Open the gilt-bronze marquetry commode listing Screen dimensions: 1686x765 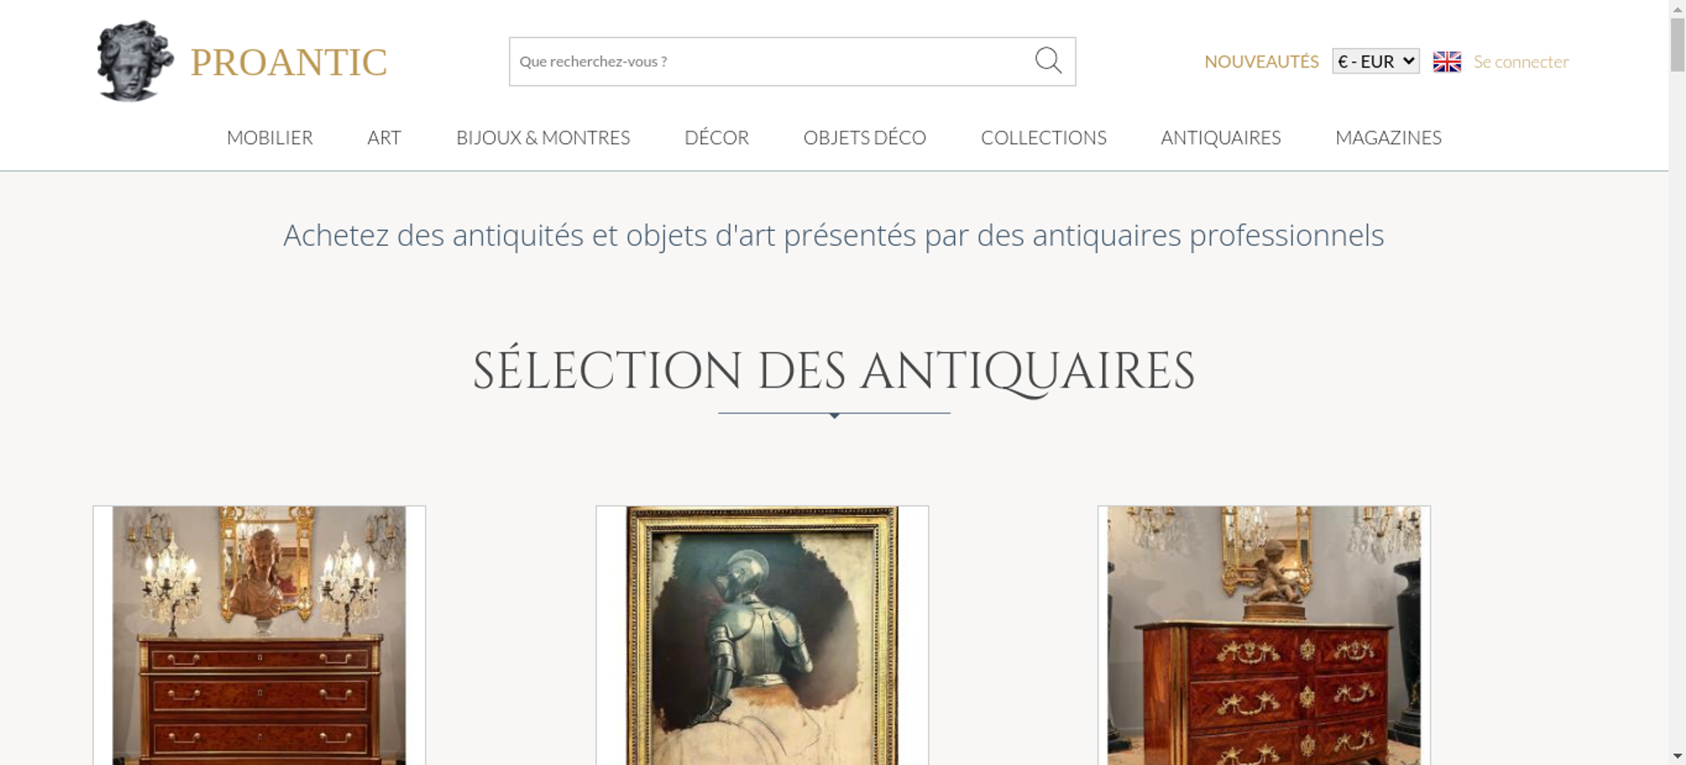1264,635
